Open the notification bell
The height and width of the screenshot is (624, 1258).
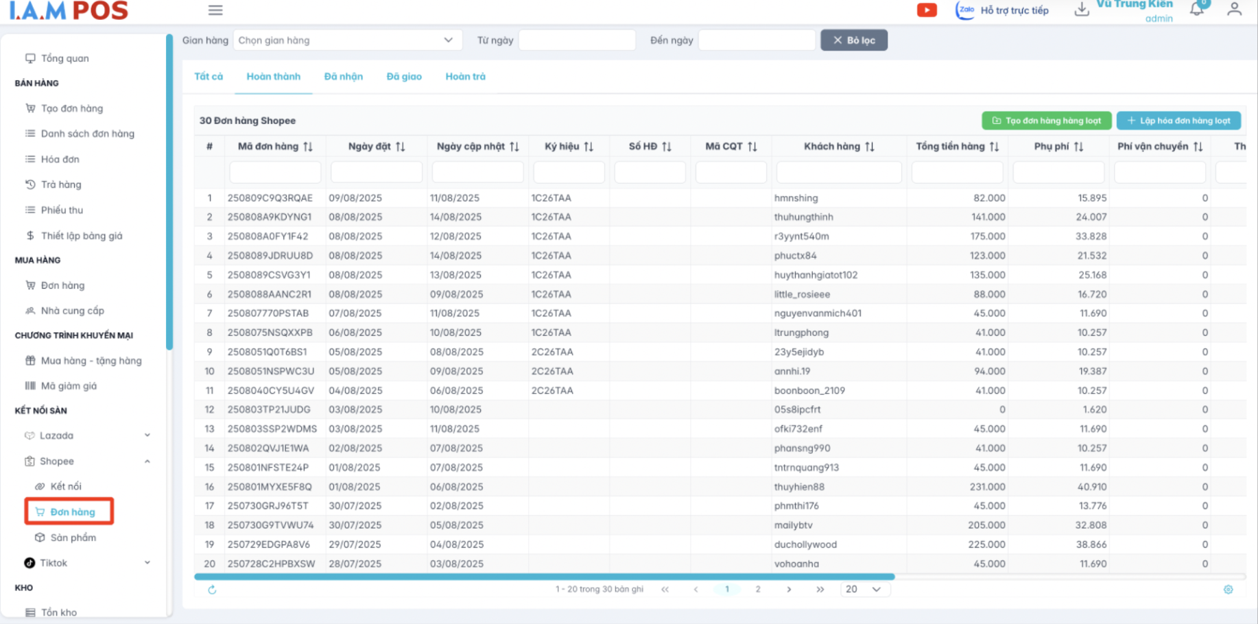(x=1197, y=10)
